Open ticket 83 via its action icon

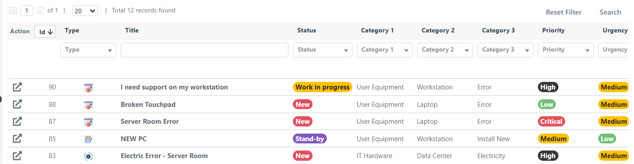[17, 156]
